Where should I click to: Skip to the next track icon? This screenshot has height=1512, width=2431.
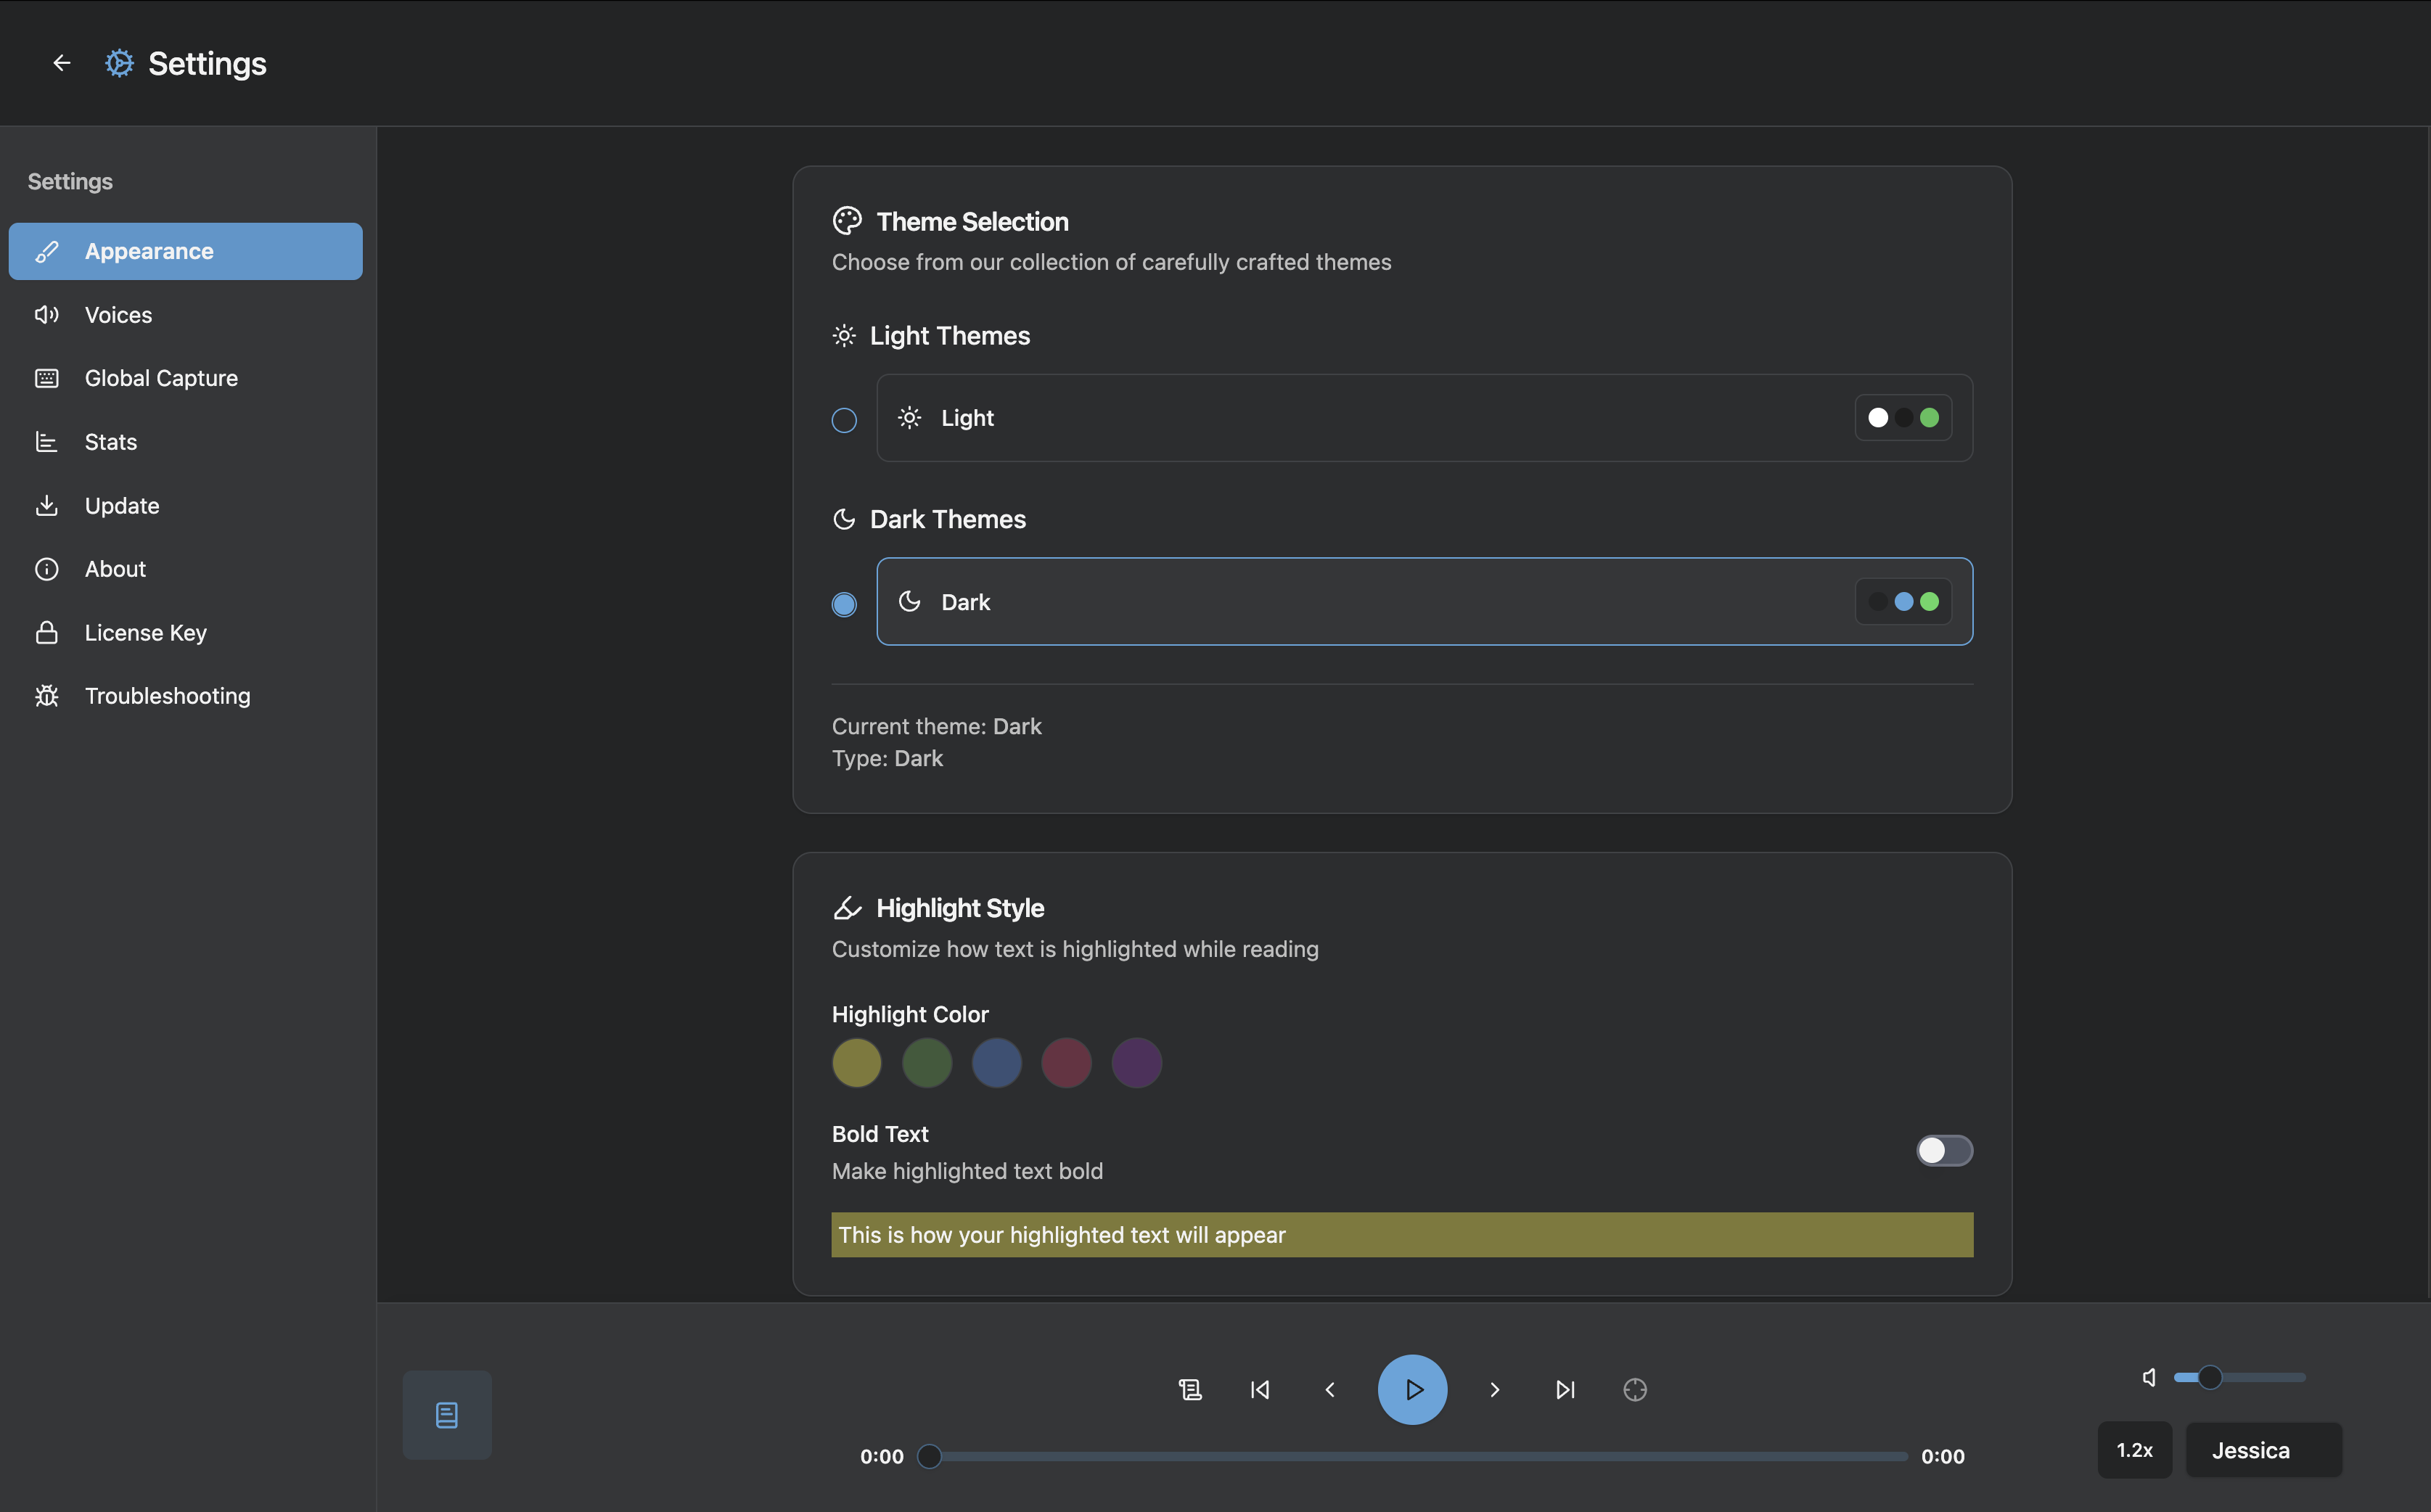tap(1565, 1389)
